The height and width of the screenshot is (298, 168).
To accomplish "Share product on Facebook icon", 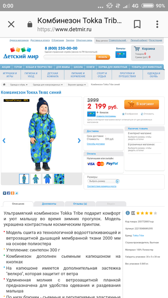I will click(x=9, y=193).
